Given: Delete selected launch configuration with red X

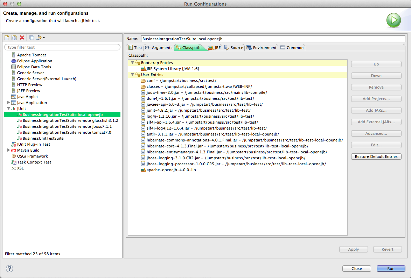Looking at the screenshot, I should coord(22,37).
